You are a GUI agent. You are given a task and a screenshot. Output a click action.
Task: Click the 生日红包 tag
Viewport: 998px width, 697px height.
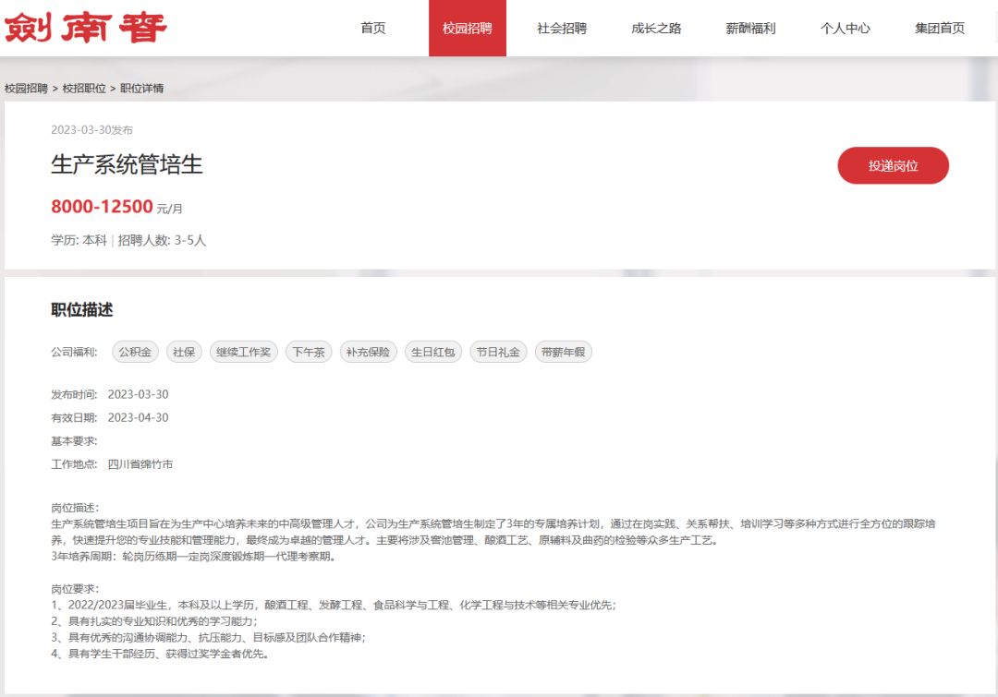[x=432, y=352]
